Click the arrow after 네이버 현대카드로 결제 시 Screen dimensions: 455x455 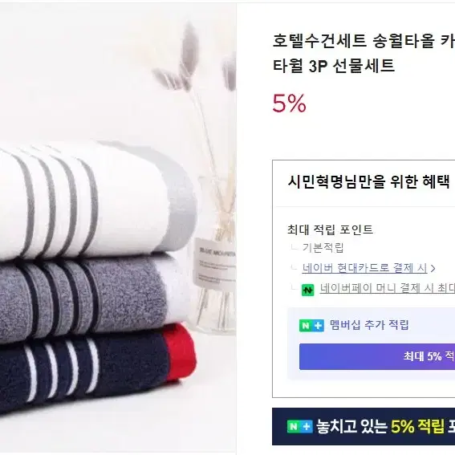[433, 268]
